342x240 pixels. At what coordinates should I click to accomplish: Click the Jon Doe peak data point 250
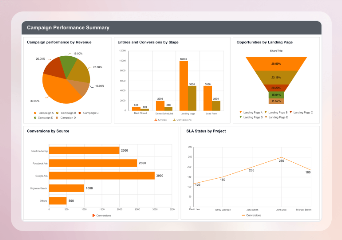(281, 157)
